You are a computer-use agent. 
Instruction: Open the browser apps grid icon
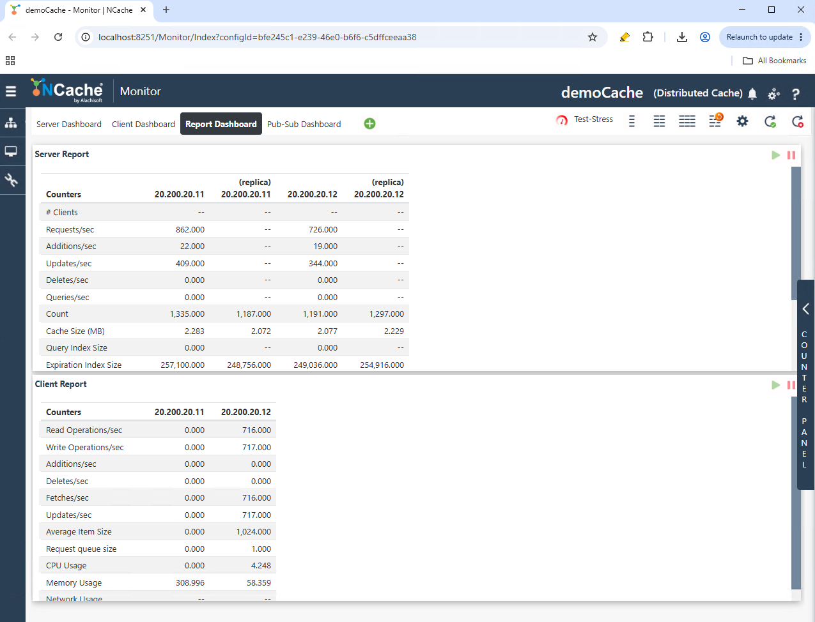(10, 61)
